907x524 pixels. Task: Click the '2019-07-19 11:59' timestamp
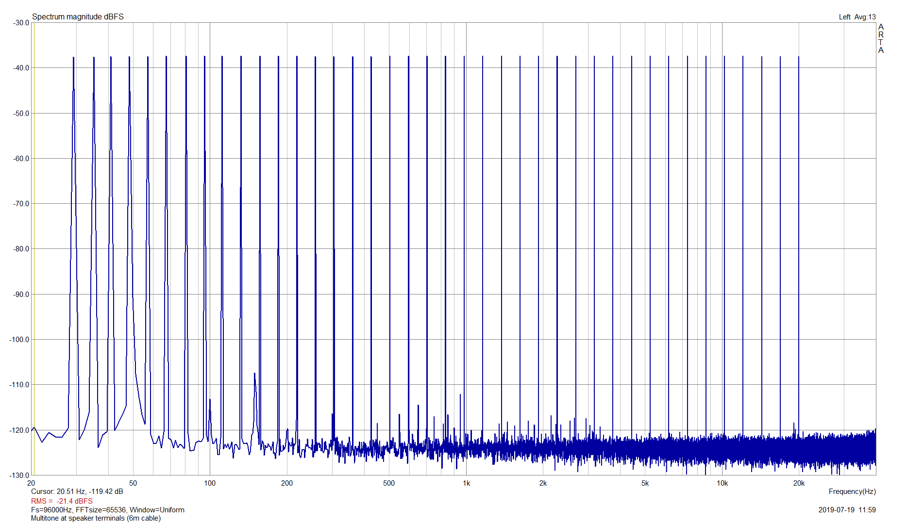point(847,510)
